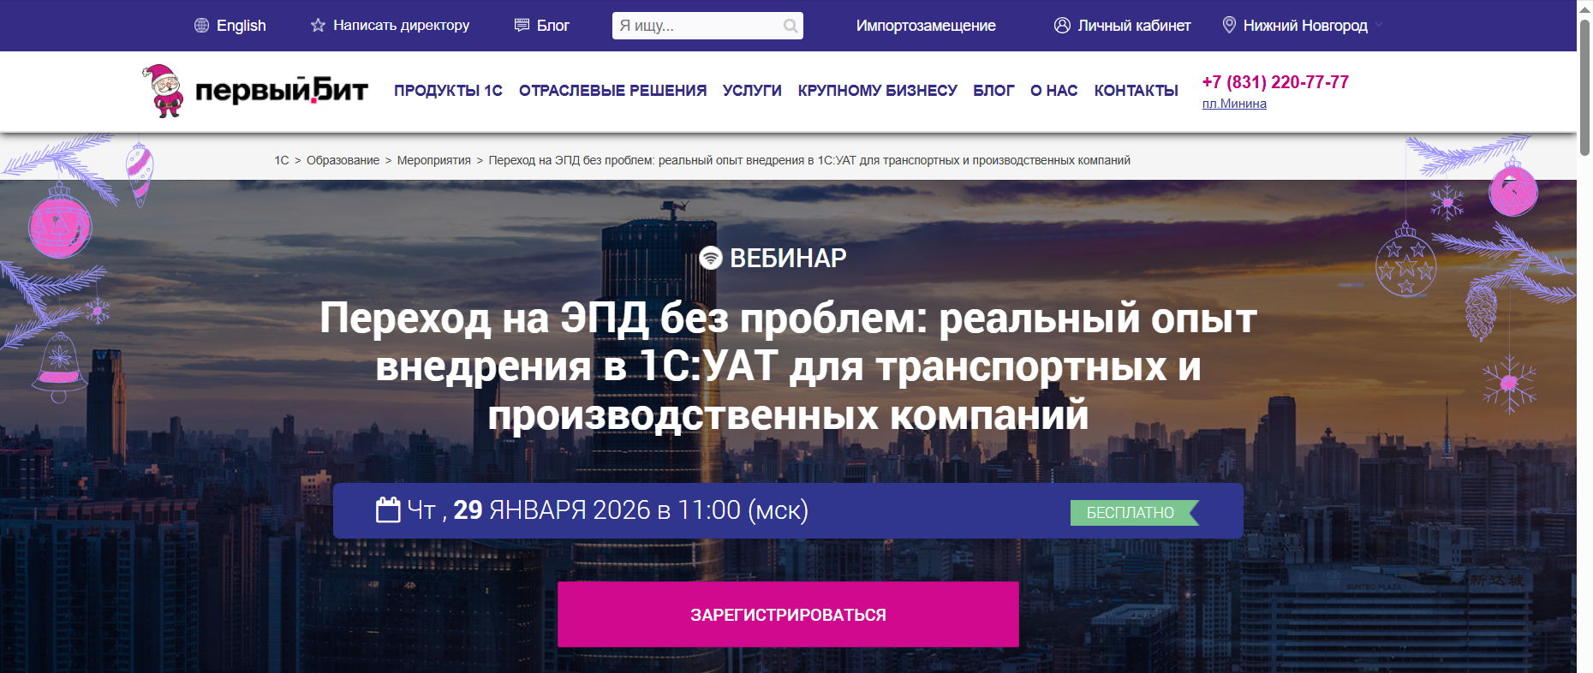Screen dimensions: 1593x673
Task: Open the Нижний Новгород city selector
Action: tap(1305, 26)
